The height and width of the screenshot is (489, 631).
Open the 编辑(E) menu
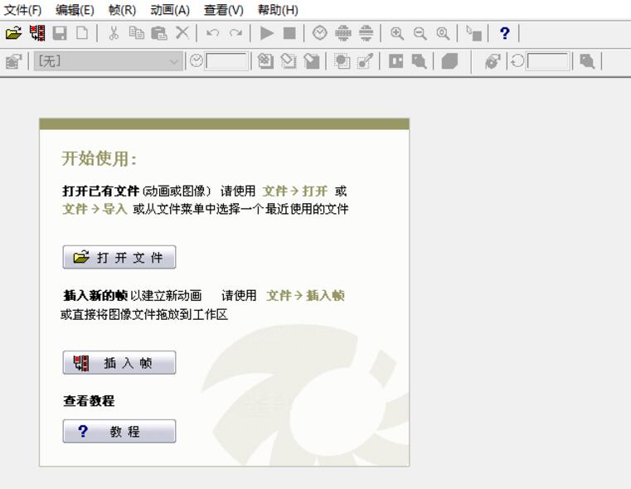coord(75,10)
